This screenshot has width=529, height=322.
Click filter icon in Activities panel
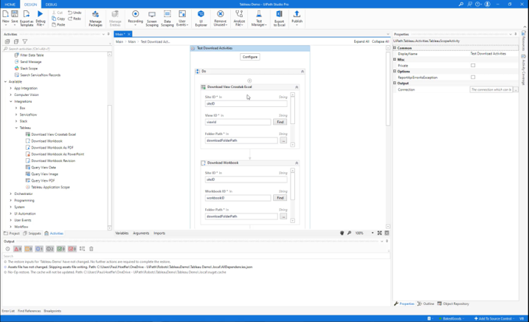pos(24,41)
